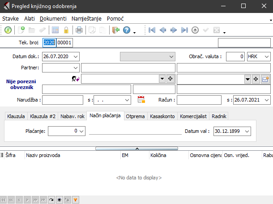Screen dimensions: 273x204
Task: Open the calculator toolbar icon
Action: (x=55, y=30)
